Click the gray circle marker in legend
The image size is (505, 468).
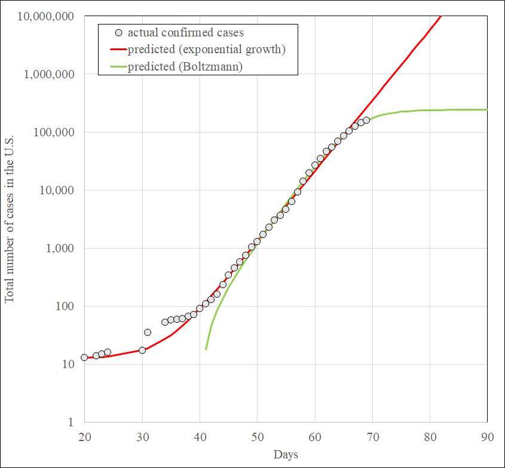[x=119, y=32]
